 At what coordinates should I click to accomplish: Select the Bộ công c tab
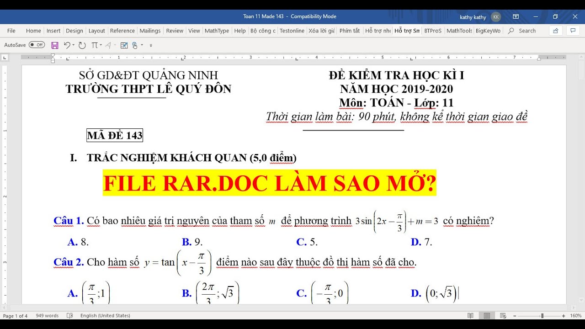pyautogui.click(x=263, y=31)
